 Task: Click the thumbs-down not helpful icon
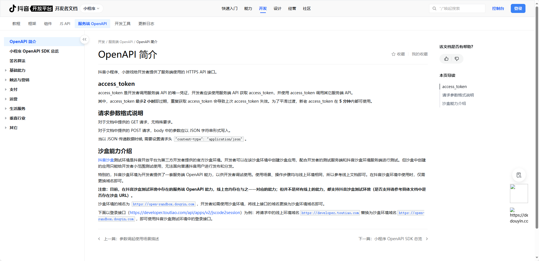point(457,59)
